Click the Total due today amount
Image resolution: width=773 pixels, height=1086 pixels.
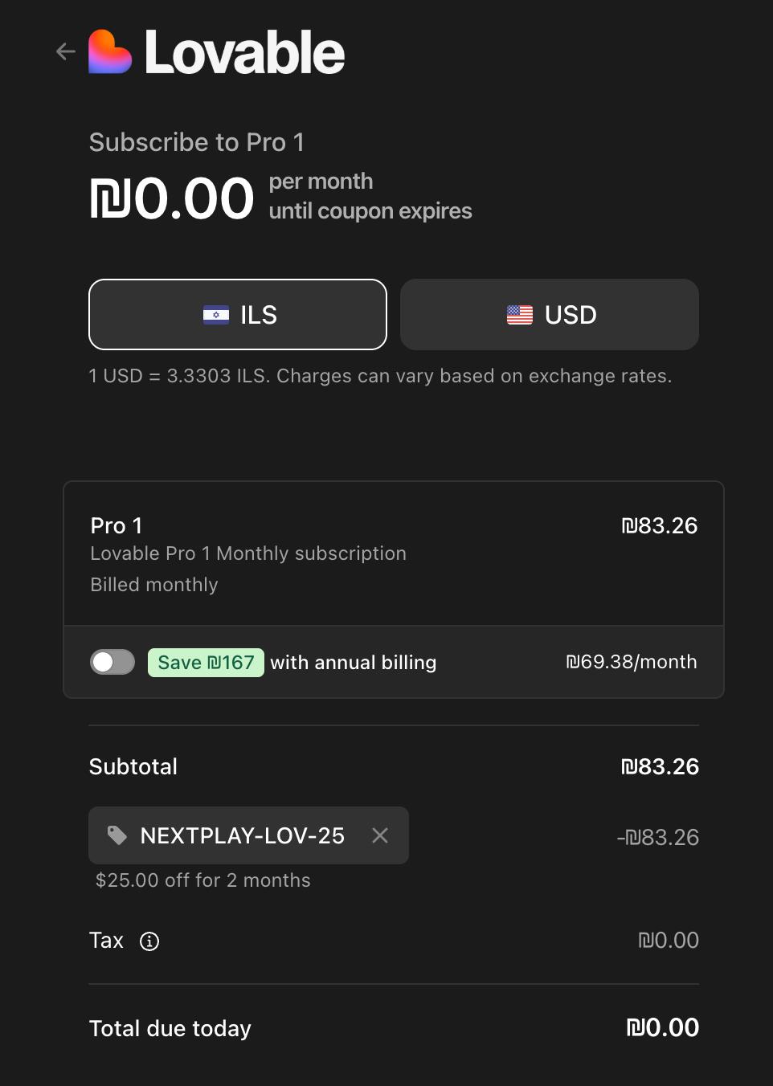coord(662,1027)
